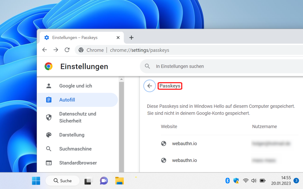Click the magnifier icon in the settings search
Image resolution: width=303 pixels, height=189 pixels.
[x=147, y=66]
